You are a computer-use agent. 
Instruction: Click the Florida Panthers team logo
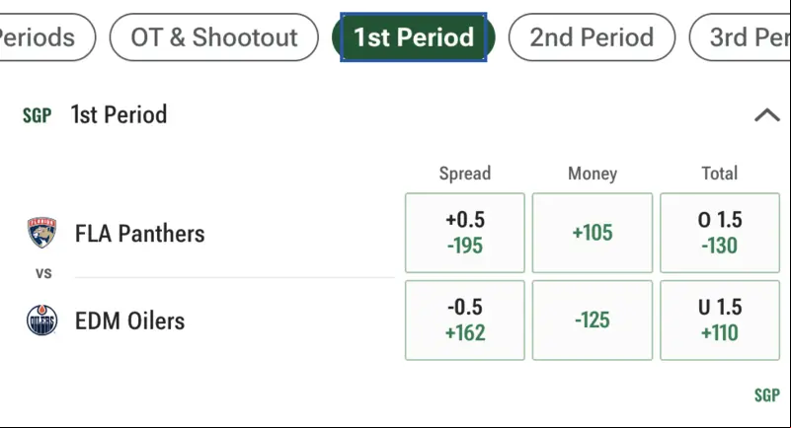[41, 233]
